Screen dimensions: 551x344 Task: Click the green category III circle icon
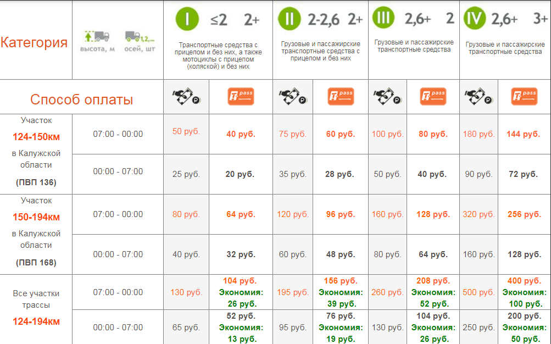(x=383, y=18)
